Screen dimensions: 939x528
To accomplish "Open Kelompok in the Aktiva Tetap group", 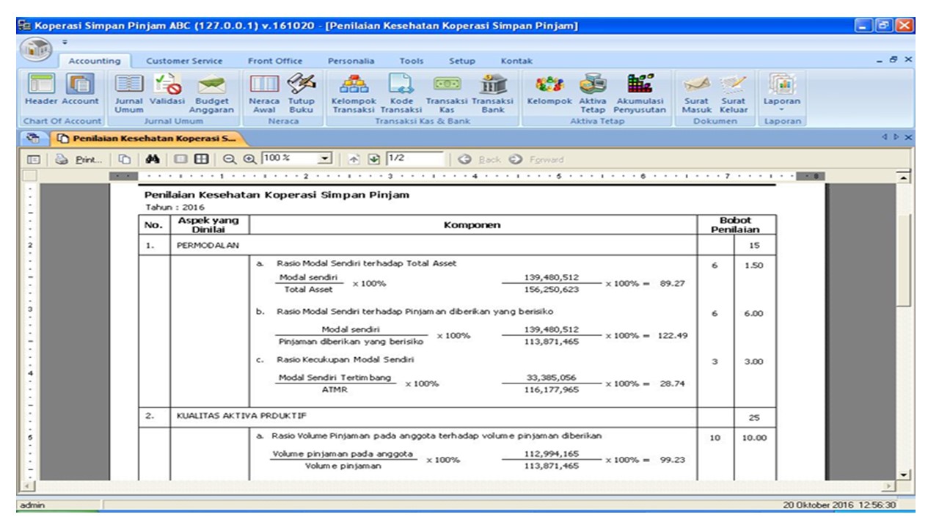I will [549, 88].
